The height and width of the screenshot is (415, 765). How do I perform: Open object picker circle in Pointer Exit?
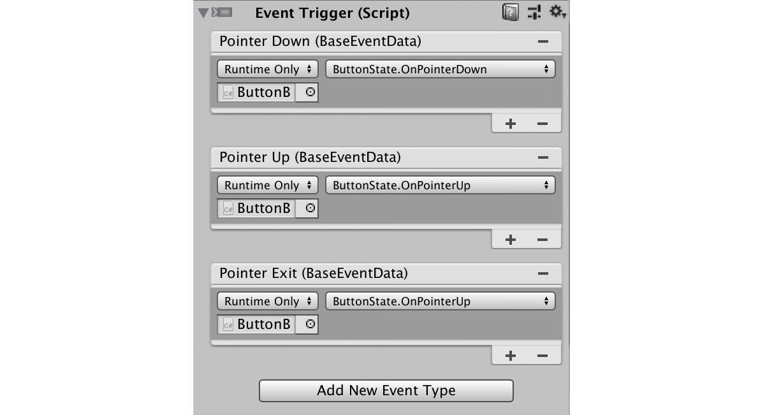(310, 324)
